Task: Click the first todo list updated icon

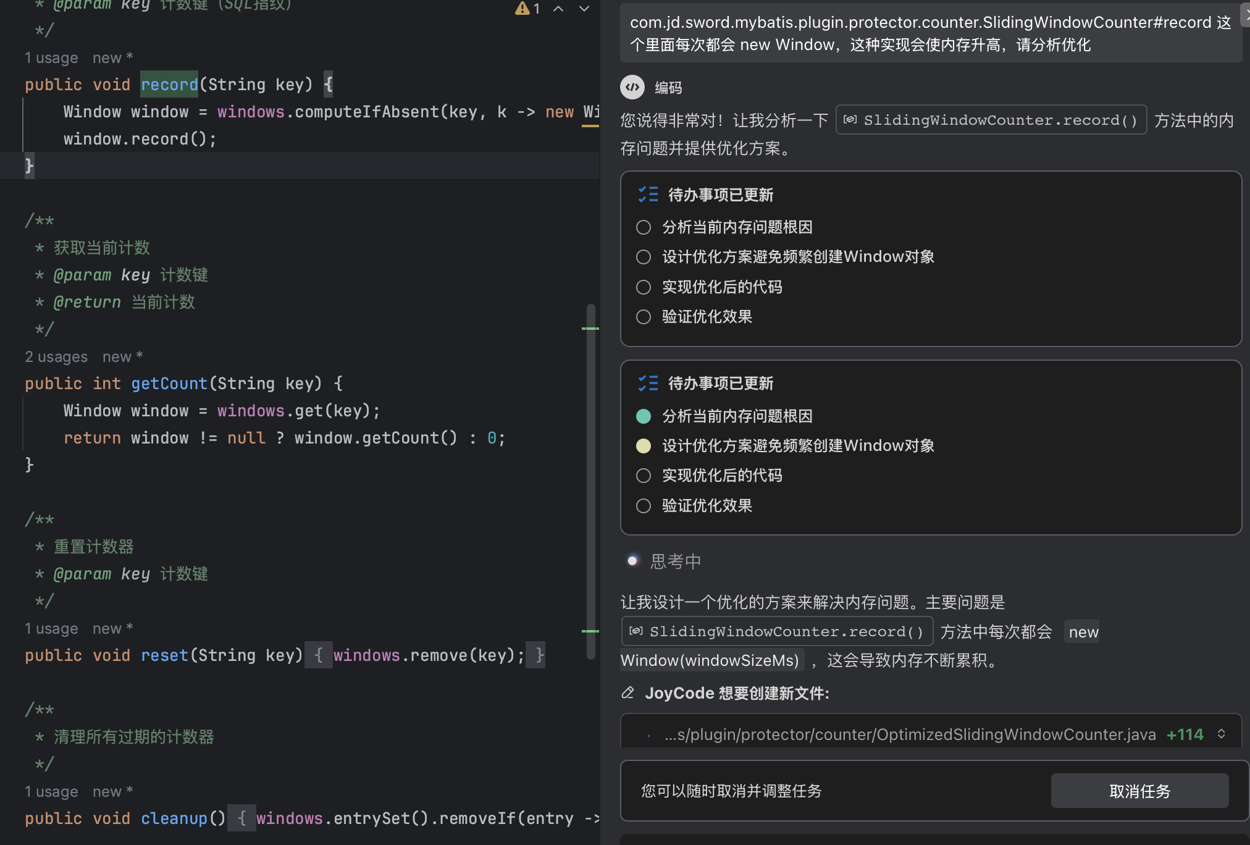Action: tap(648, 195)
